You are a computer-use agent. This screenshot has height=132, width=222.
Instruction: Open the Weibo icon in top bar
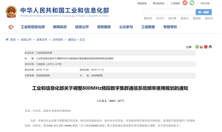[x=185, y=3]
